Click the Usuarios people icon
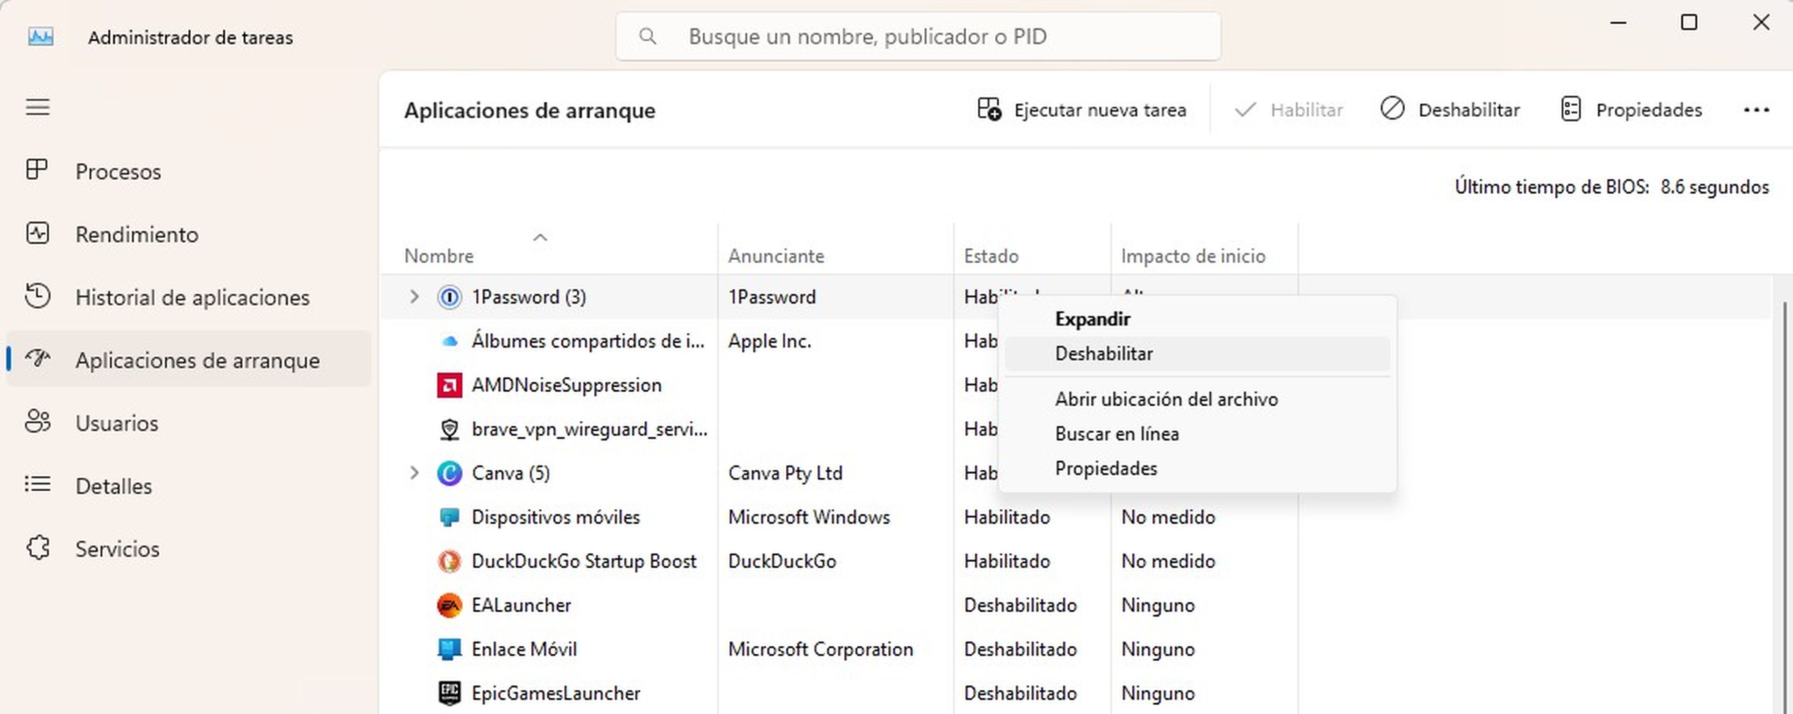 pyautogui.click(x=37, y=422)
